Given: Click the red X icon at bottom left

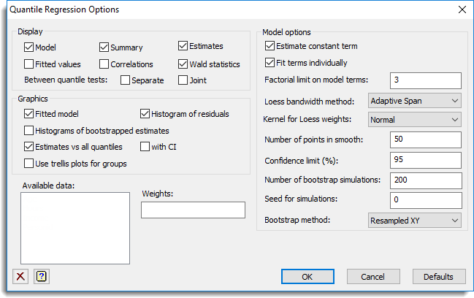Looking at the screenshot, I should click(20, 276).
